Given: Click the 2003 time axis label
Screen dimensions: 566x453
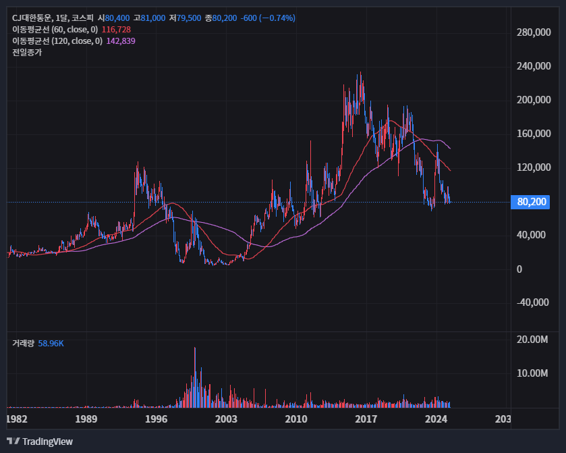Looking at the screenshot, I should pyautogui.click(x=226, y=419).
